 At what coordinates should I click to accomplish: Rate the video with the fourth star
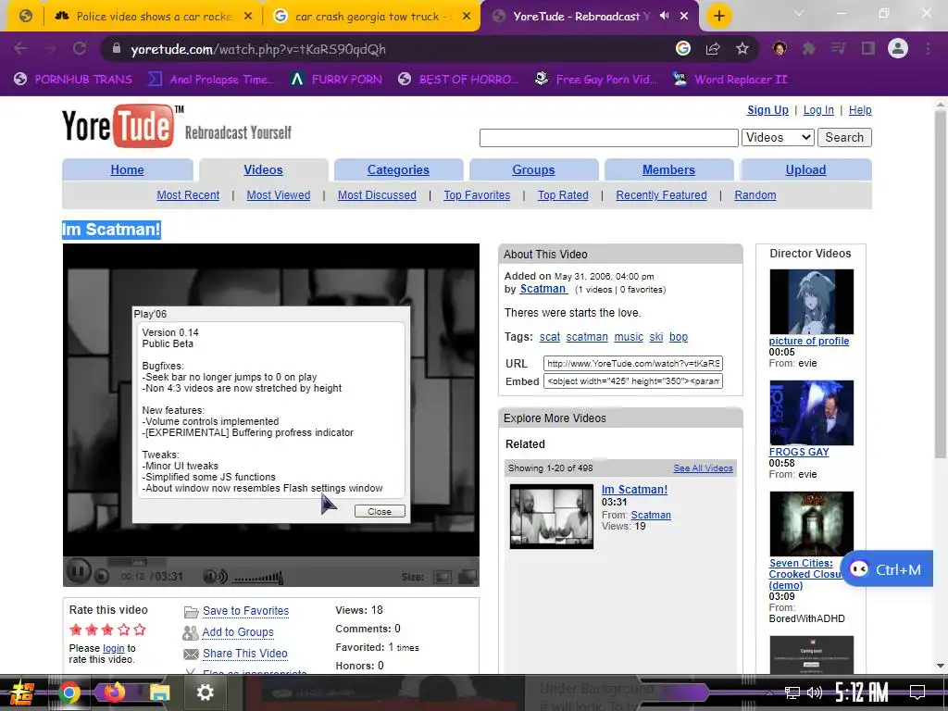[x=124, y=630]
